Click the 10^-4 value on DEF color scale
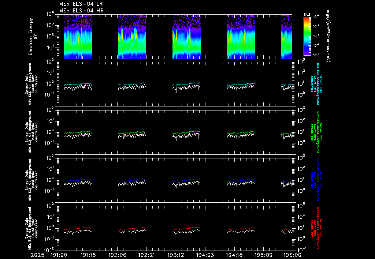375x259 pixels. coord(316,26)
